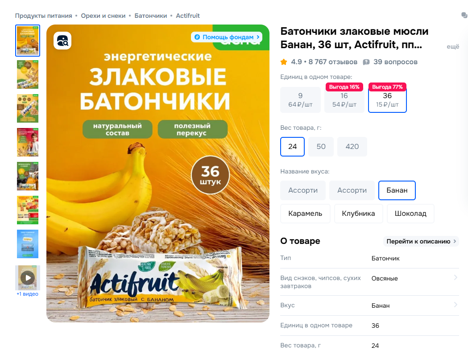This screenshot has width=468, height=359.
Task: Select the 16 units pack option
Action: tap(344, 99)
